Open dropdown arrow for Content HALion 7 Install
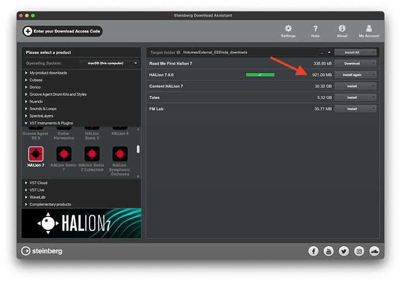 pyautogui.click(x=373, y=86)
